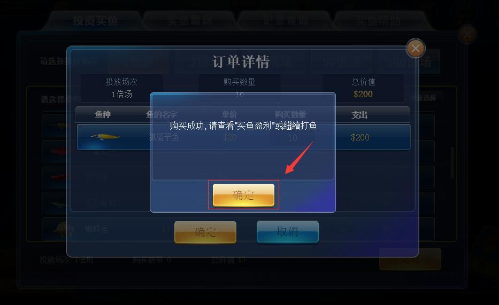Click the 鱼种 column header

pos(103,114)
